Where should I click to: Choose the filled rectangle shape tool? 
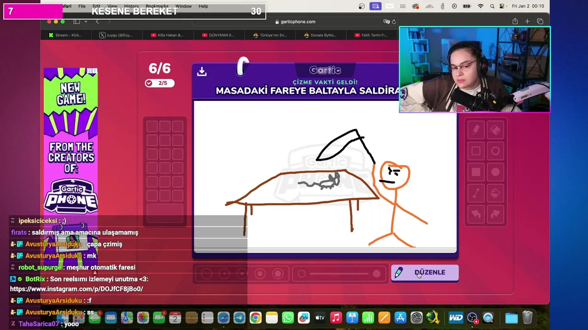476,172
